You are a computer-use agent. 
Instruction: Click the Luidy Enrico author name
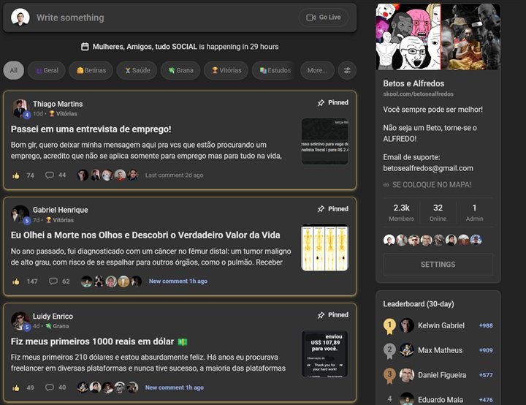point(53,317)
